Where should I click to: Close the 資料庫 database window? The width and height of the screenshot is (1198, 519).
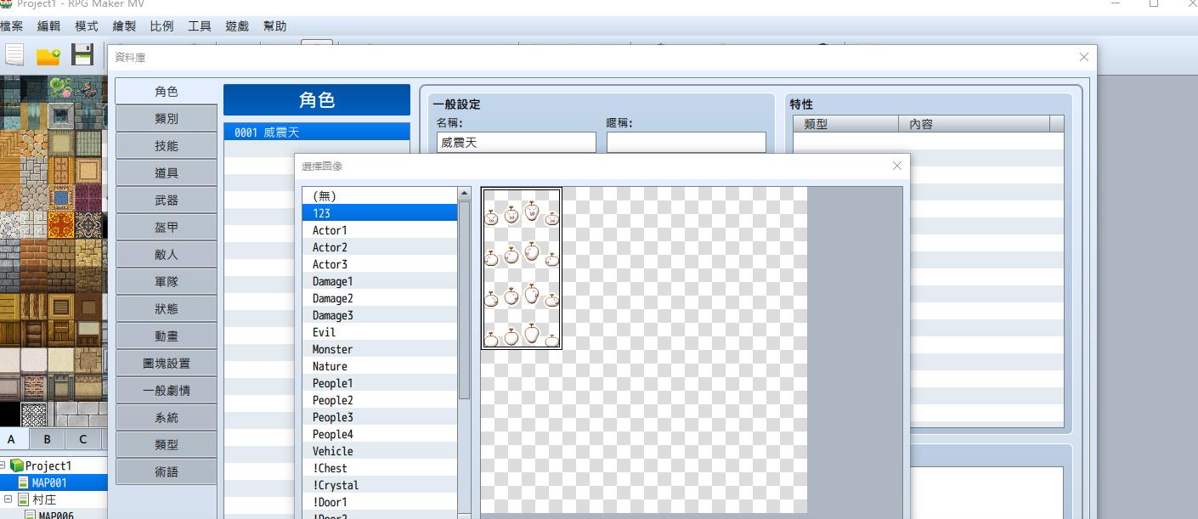pos(1083,57)
